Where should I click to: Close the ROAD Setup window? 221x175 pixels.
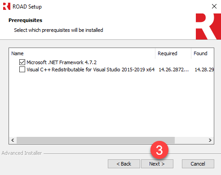coord(214,6)
